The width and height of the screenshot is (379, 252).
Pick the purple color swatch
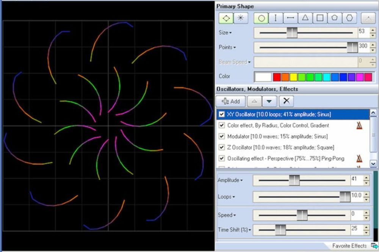click(x=351, y=77)
